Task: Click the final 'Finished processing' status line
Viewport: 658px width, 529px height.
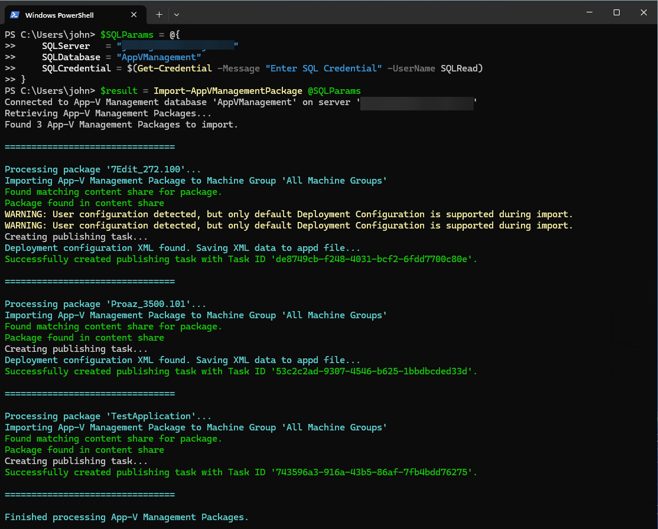Action: (126, 517)
